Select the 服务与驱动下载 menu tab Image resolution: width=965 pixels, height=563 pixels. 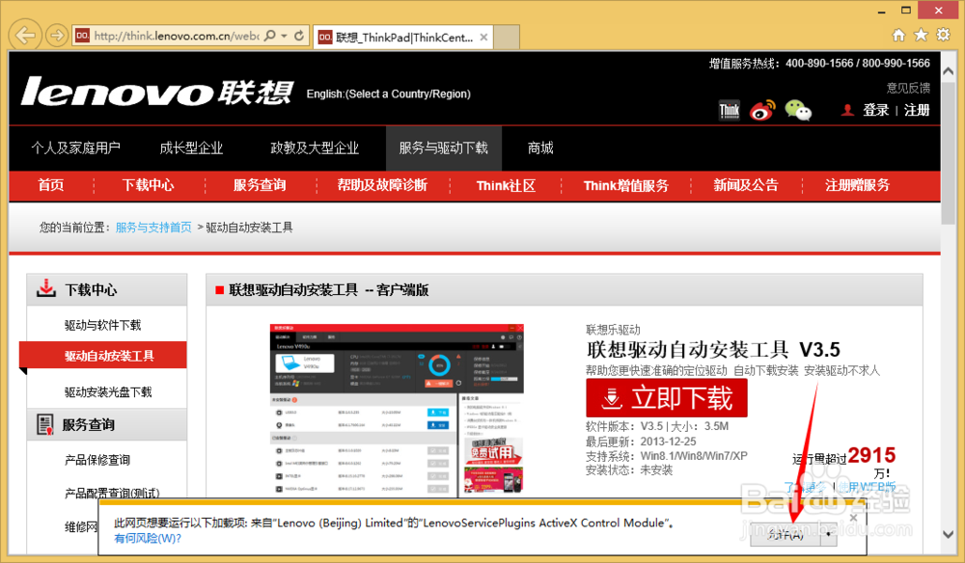click(444, 148)
